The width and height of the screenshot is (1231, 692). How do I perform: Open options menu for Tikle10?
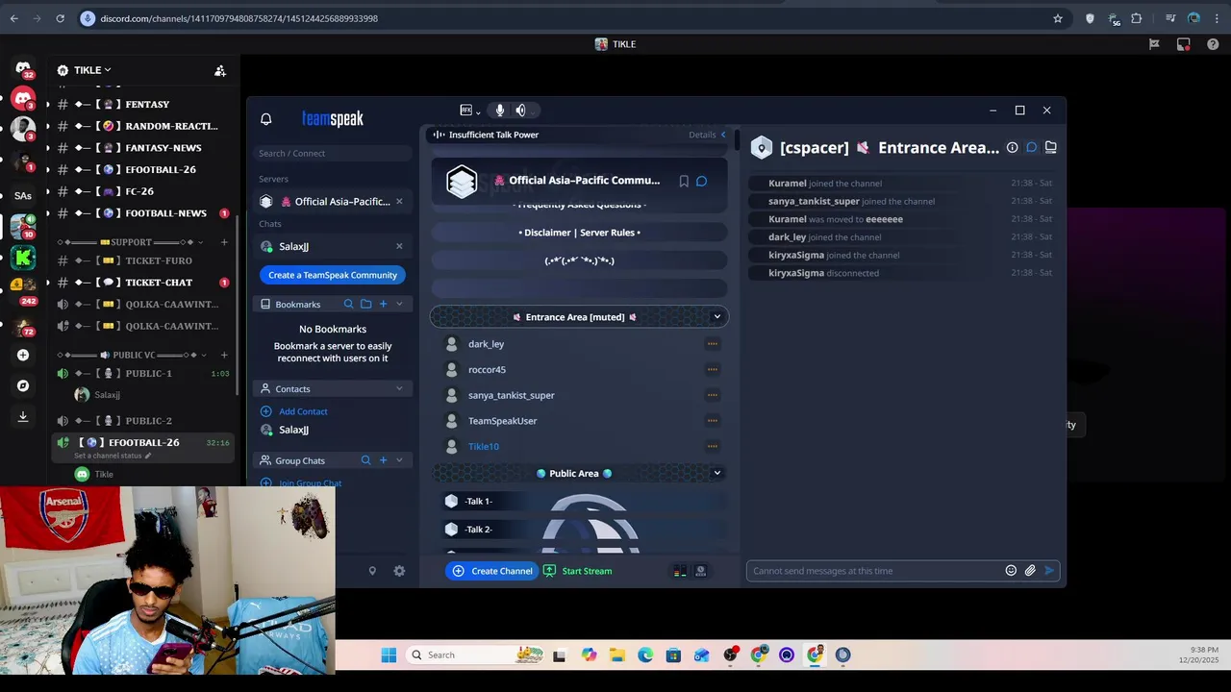click(x=713, y=446)
